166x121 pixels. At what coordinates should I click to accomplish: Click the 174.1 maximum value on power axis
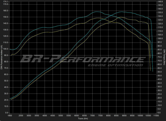pos(6,2)
